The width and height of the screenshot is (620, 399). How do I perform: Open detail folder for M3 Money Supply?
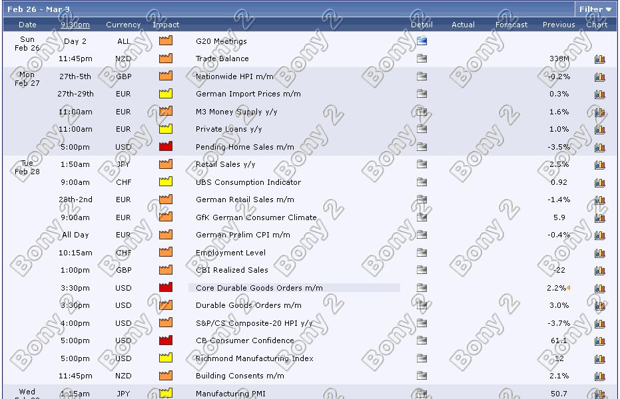[x=422, y=112]
